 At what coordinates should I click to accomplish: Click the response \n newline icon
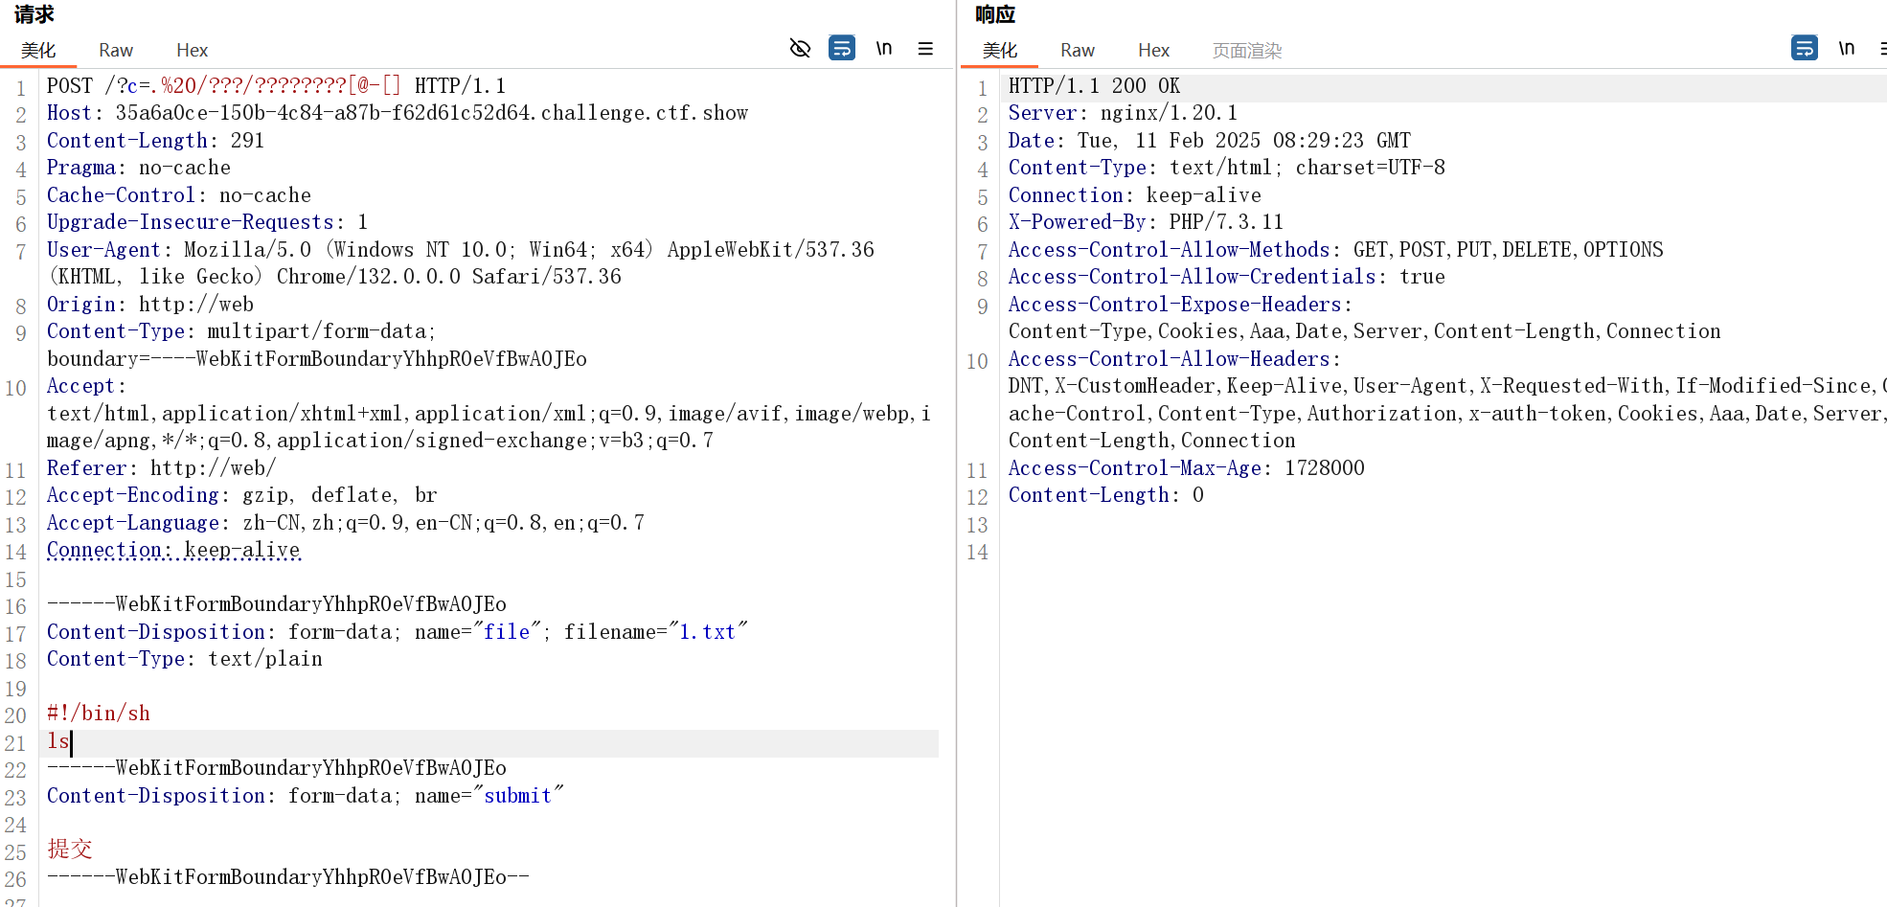pyautogui.click(x=1846, y=48)
